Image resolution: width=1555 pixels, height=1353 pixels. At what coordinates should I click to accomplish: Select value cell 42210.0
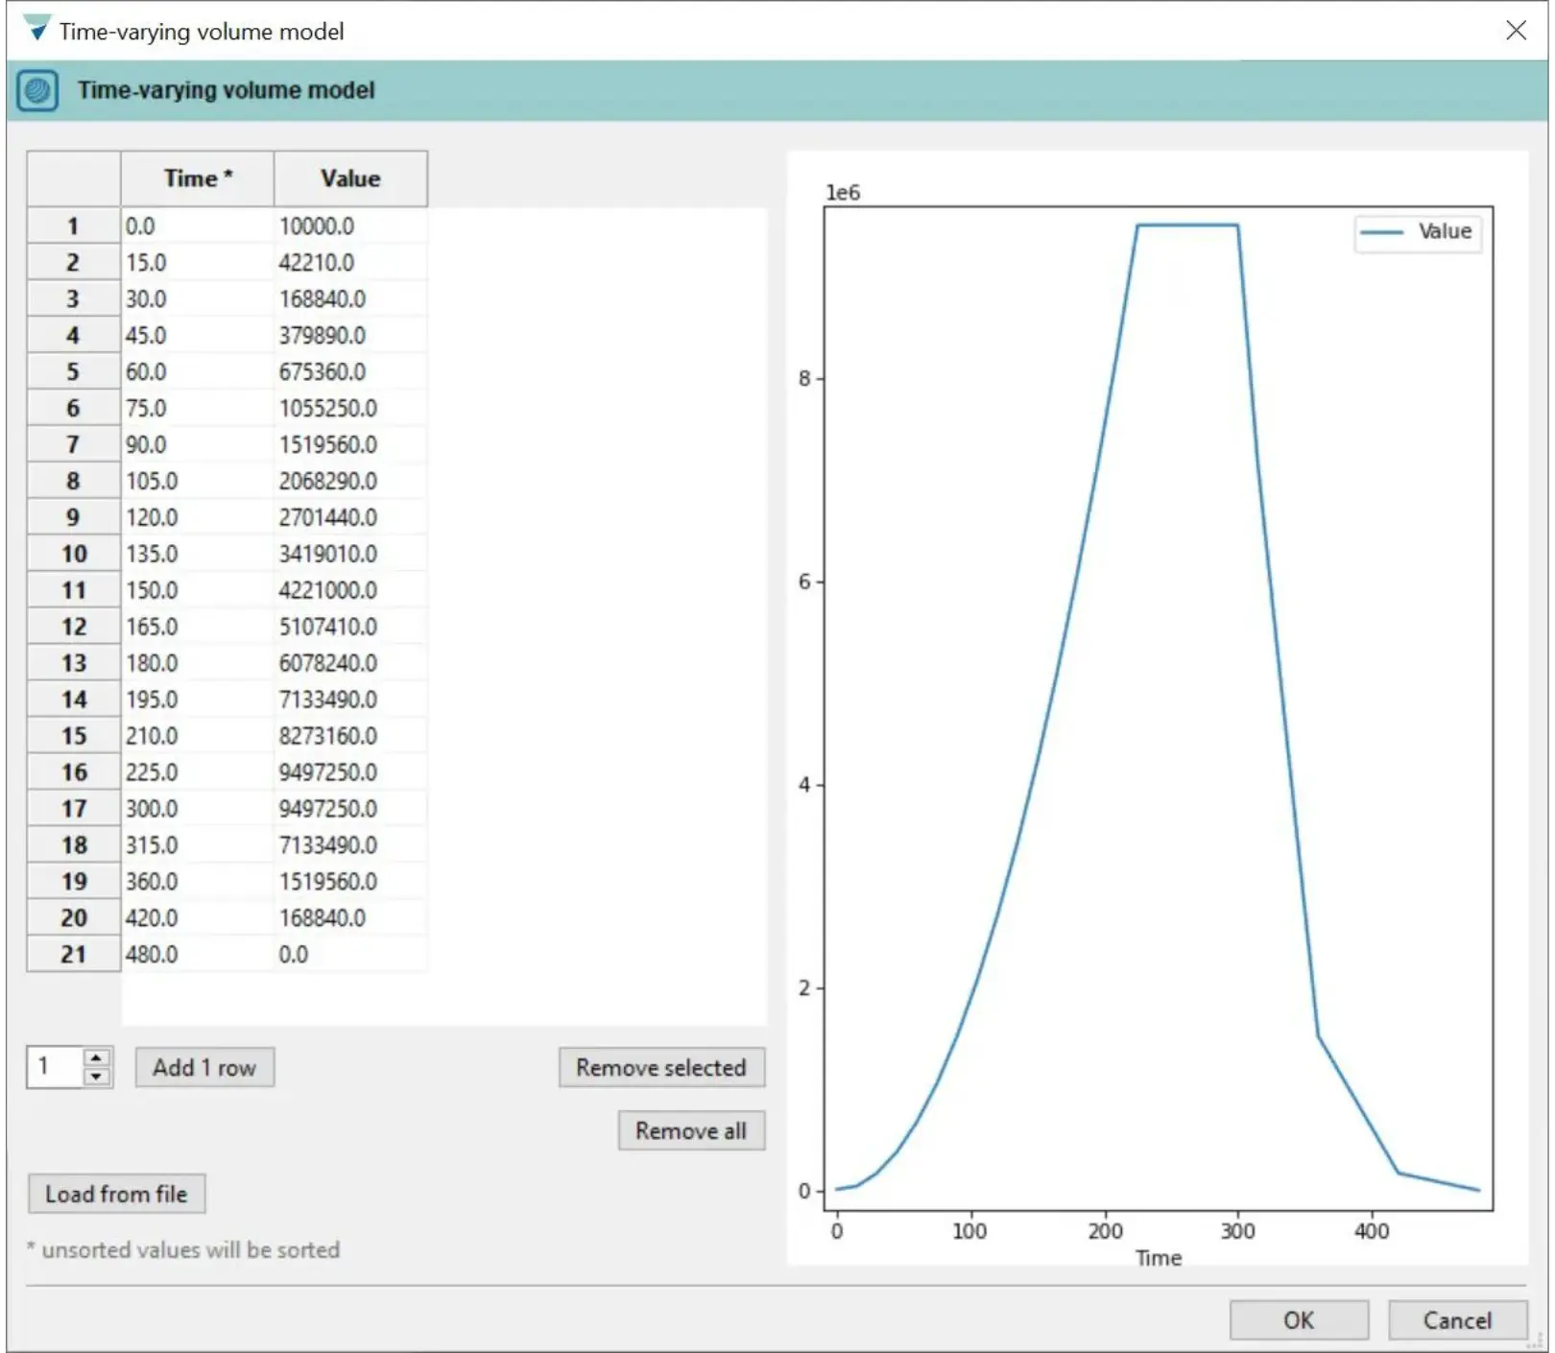tap(350, 263)
